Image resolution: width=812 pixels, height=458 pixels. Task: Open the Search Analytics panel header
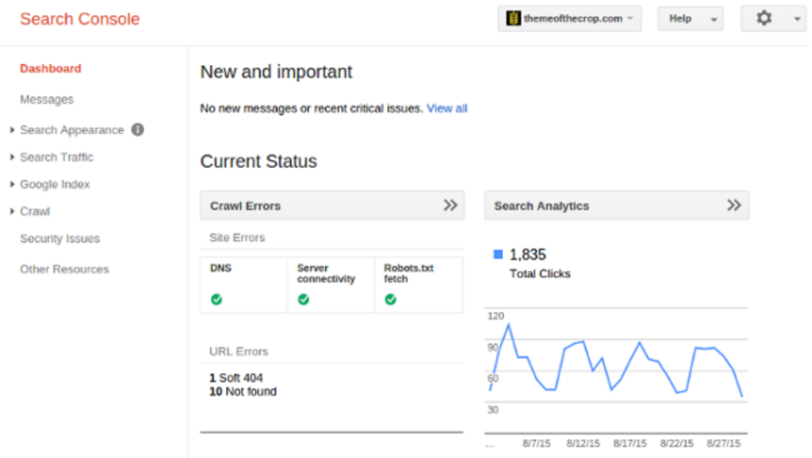pos(616,205)
